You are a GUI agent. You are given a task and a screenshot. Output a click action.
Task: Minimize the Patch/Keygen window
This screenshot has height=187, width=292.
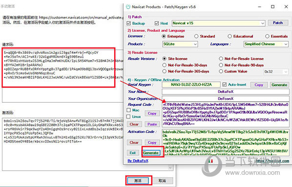point(259,7)
